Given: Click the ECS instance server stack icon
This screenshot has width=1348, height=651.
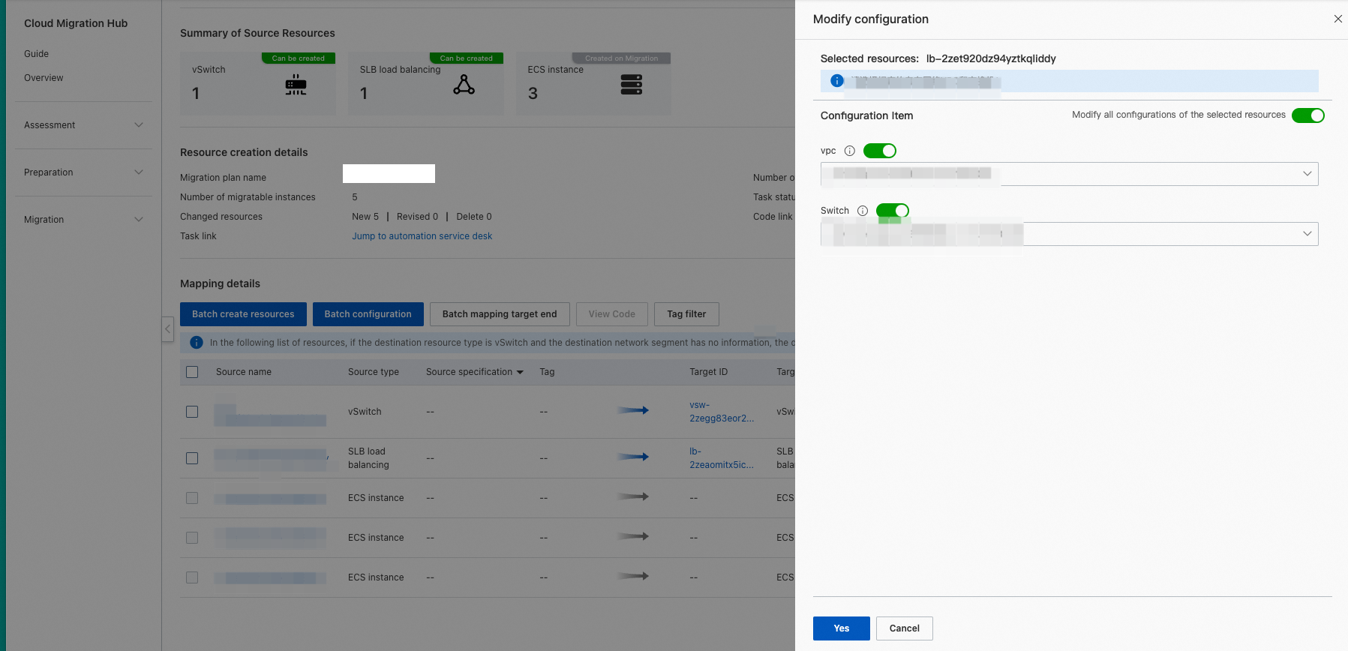Looking at the screenshot, I should (x=632, y=85).
